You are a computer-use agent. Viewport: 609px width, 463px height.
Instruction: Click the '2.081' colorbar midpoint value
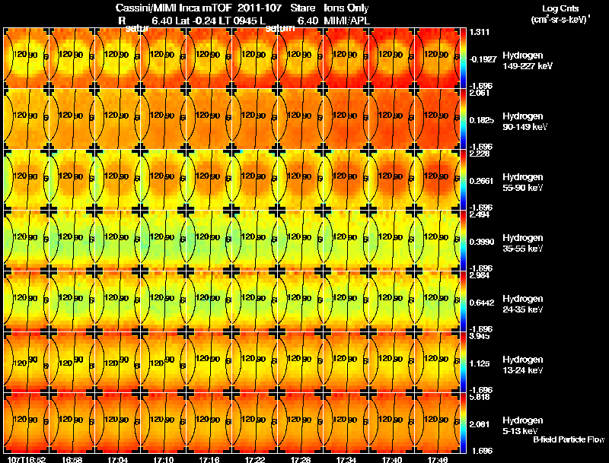(480, 425)
